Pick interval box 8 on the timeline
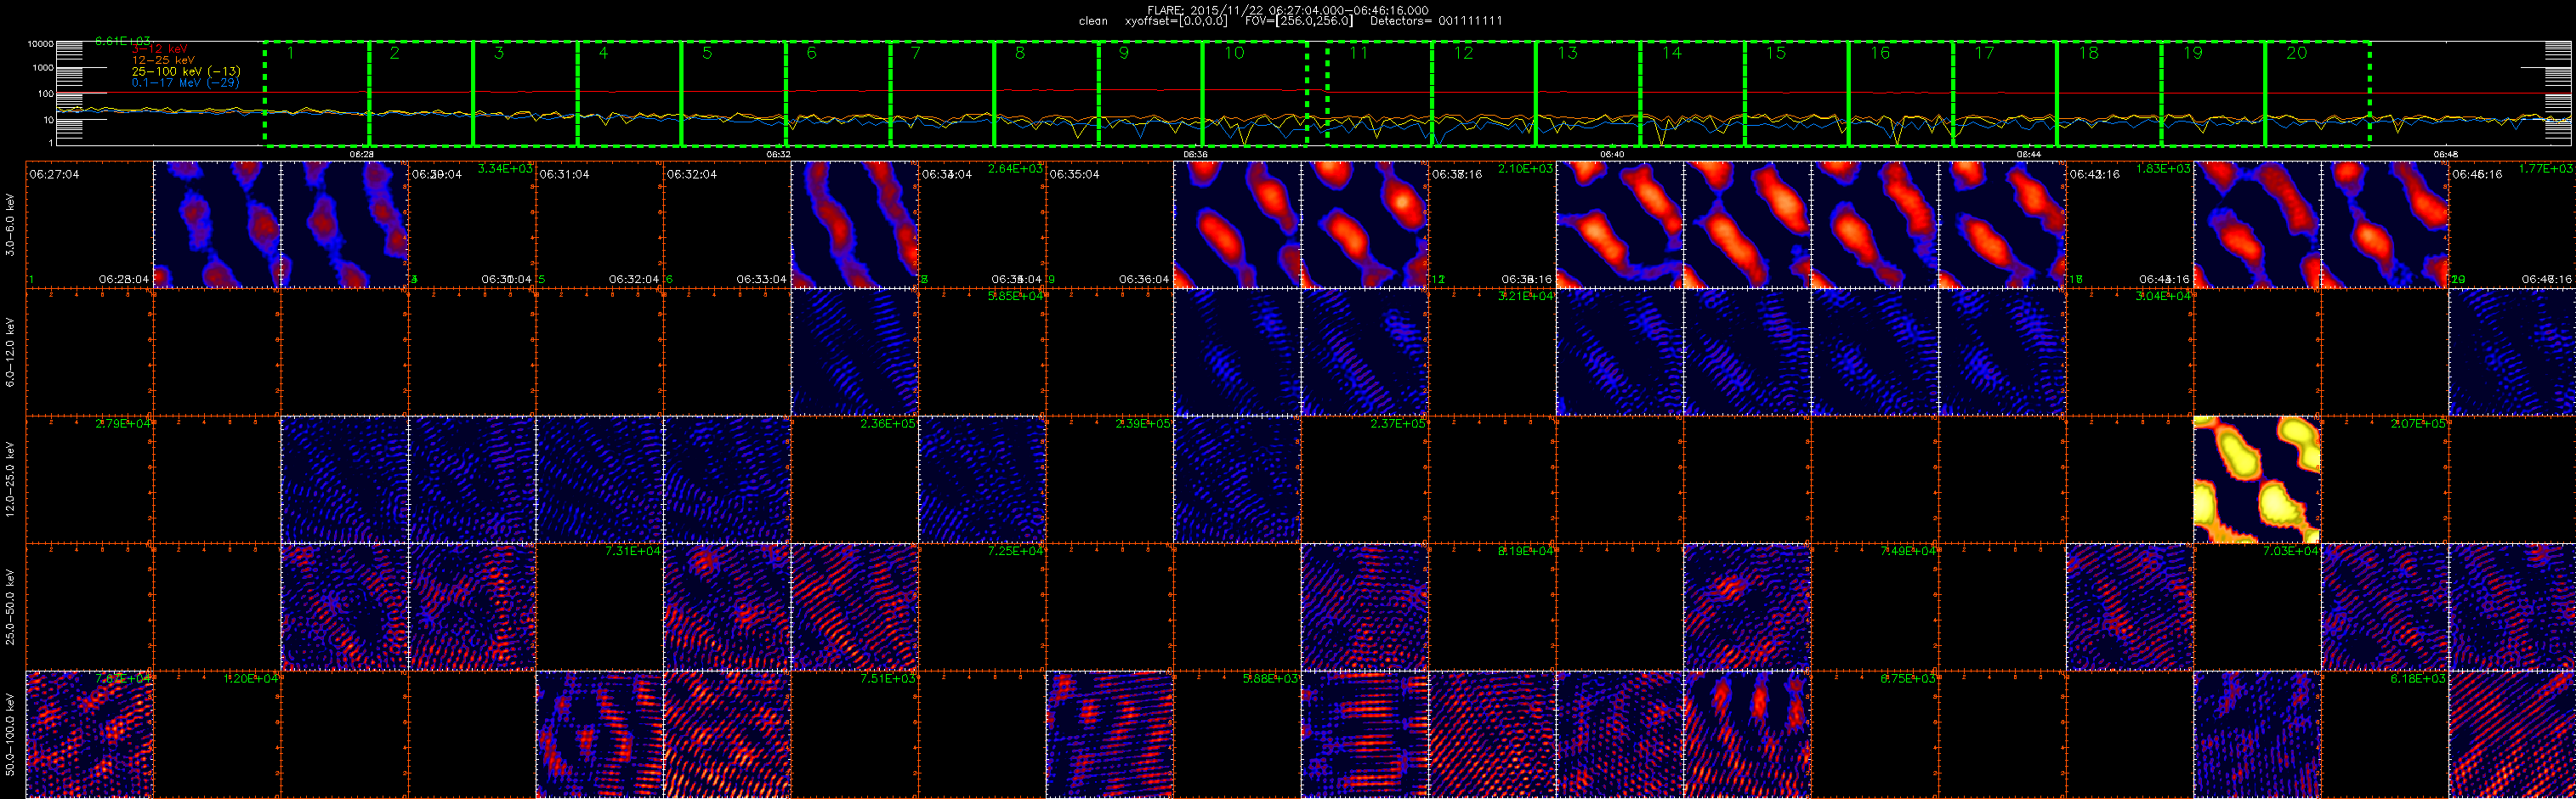Screen dimensions: 2576x799 [1046, 94]
